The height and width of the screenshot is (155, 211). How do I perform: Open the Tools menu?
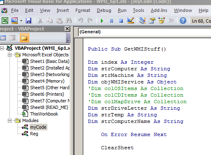138,10
